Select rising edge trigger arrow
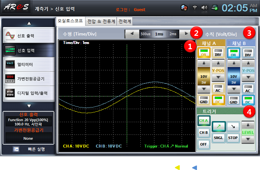 point(218,126)
